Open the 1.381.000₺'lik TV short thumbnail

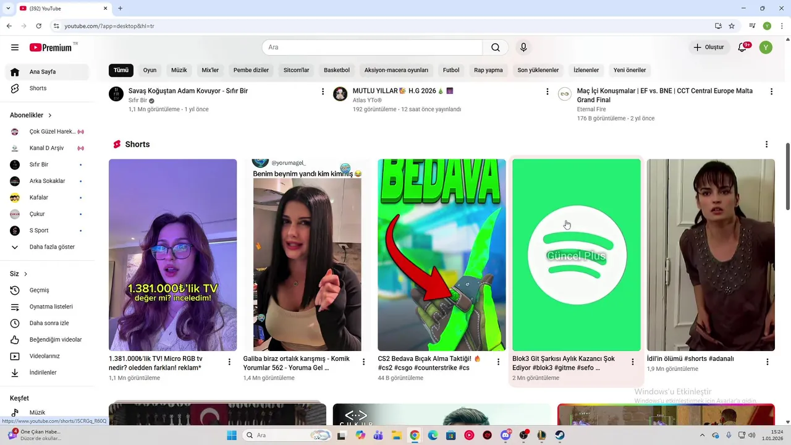172,255
